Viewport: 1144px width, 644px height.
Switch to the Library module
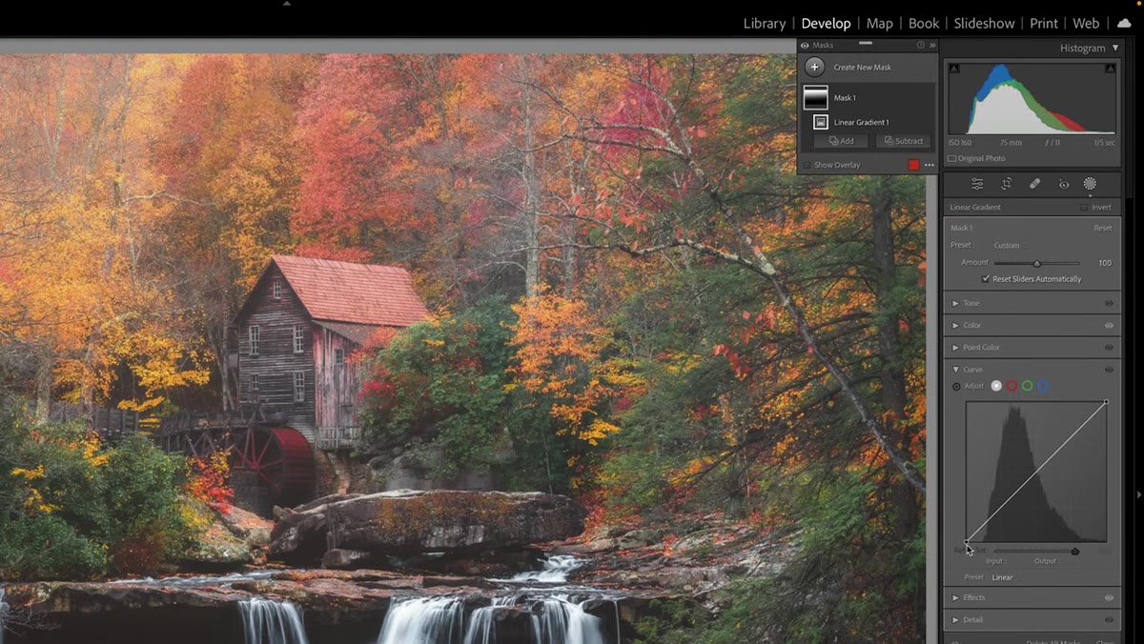pos(765,23)
